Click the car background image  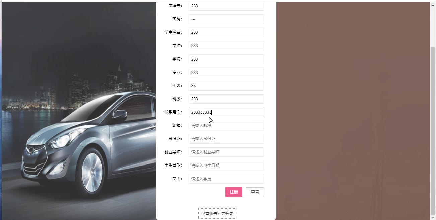[x=79, y=110]
